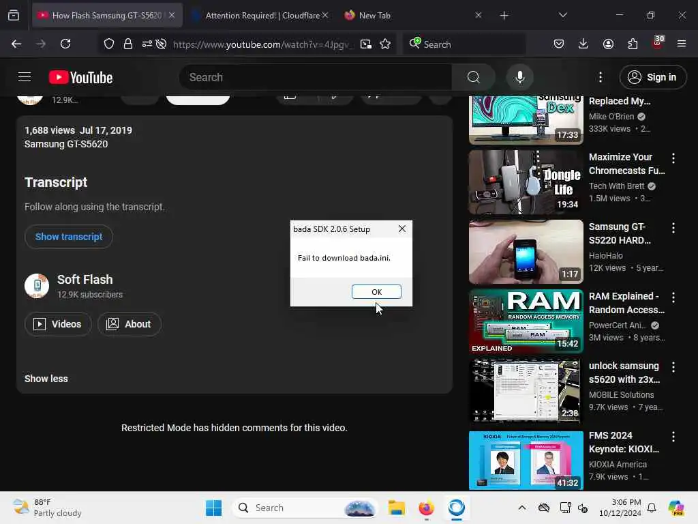Click OK in bada SDK Setup dialog

point(376,291)
